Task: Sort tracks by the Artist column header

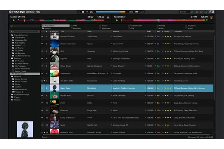Action: click(90, 32)
